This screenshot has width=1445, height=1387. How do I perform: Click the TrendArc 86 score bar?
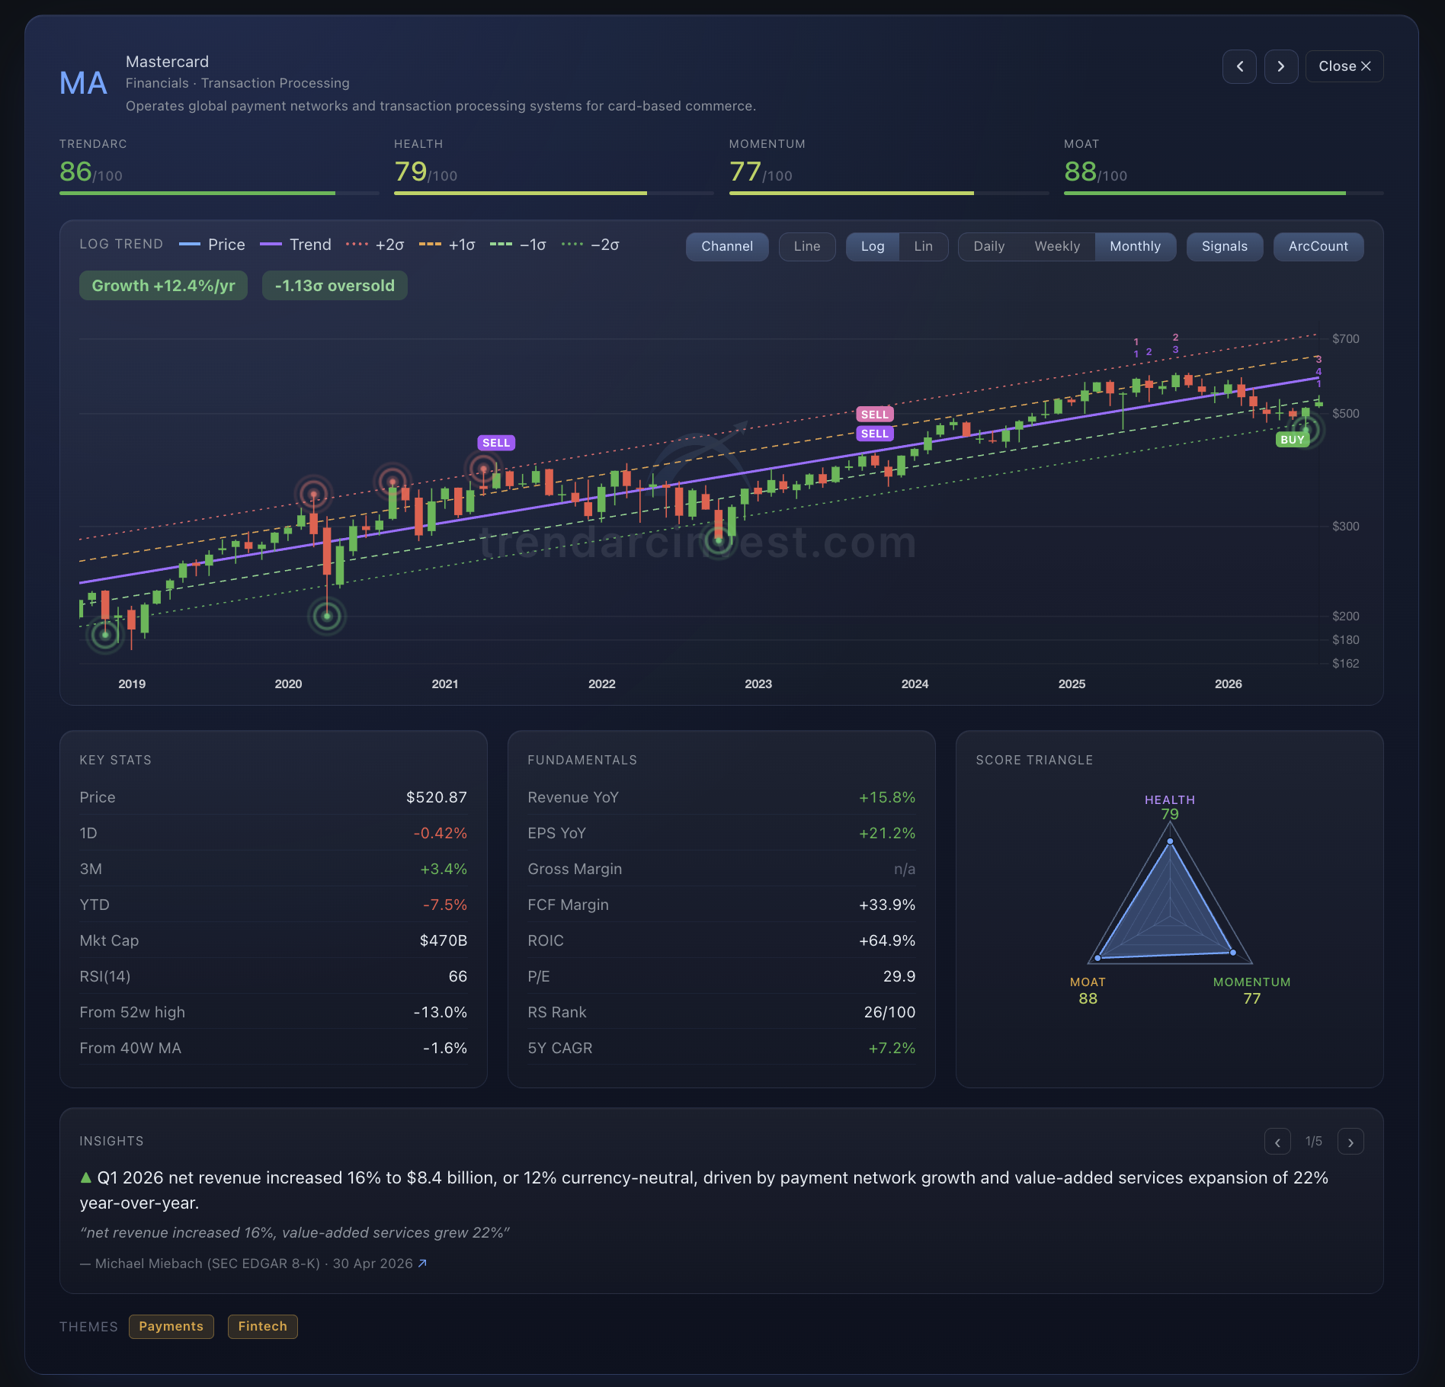(219, 194)
